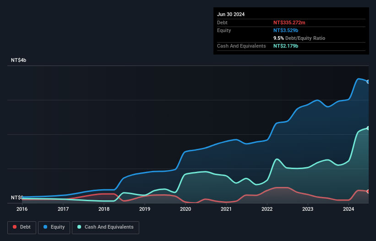Click the 9.5% Debt/Equity Ratio text
The height and width of the screenshot is (241, 376).
click(x=299, y=38)
